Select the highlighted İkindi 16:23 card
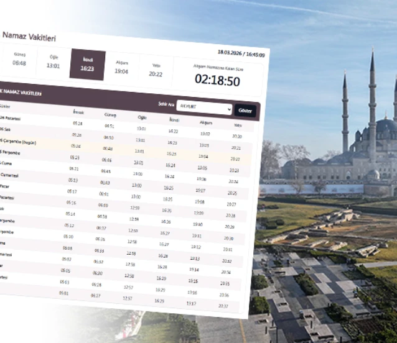397x343 pixels. point(88,65)
